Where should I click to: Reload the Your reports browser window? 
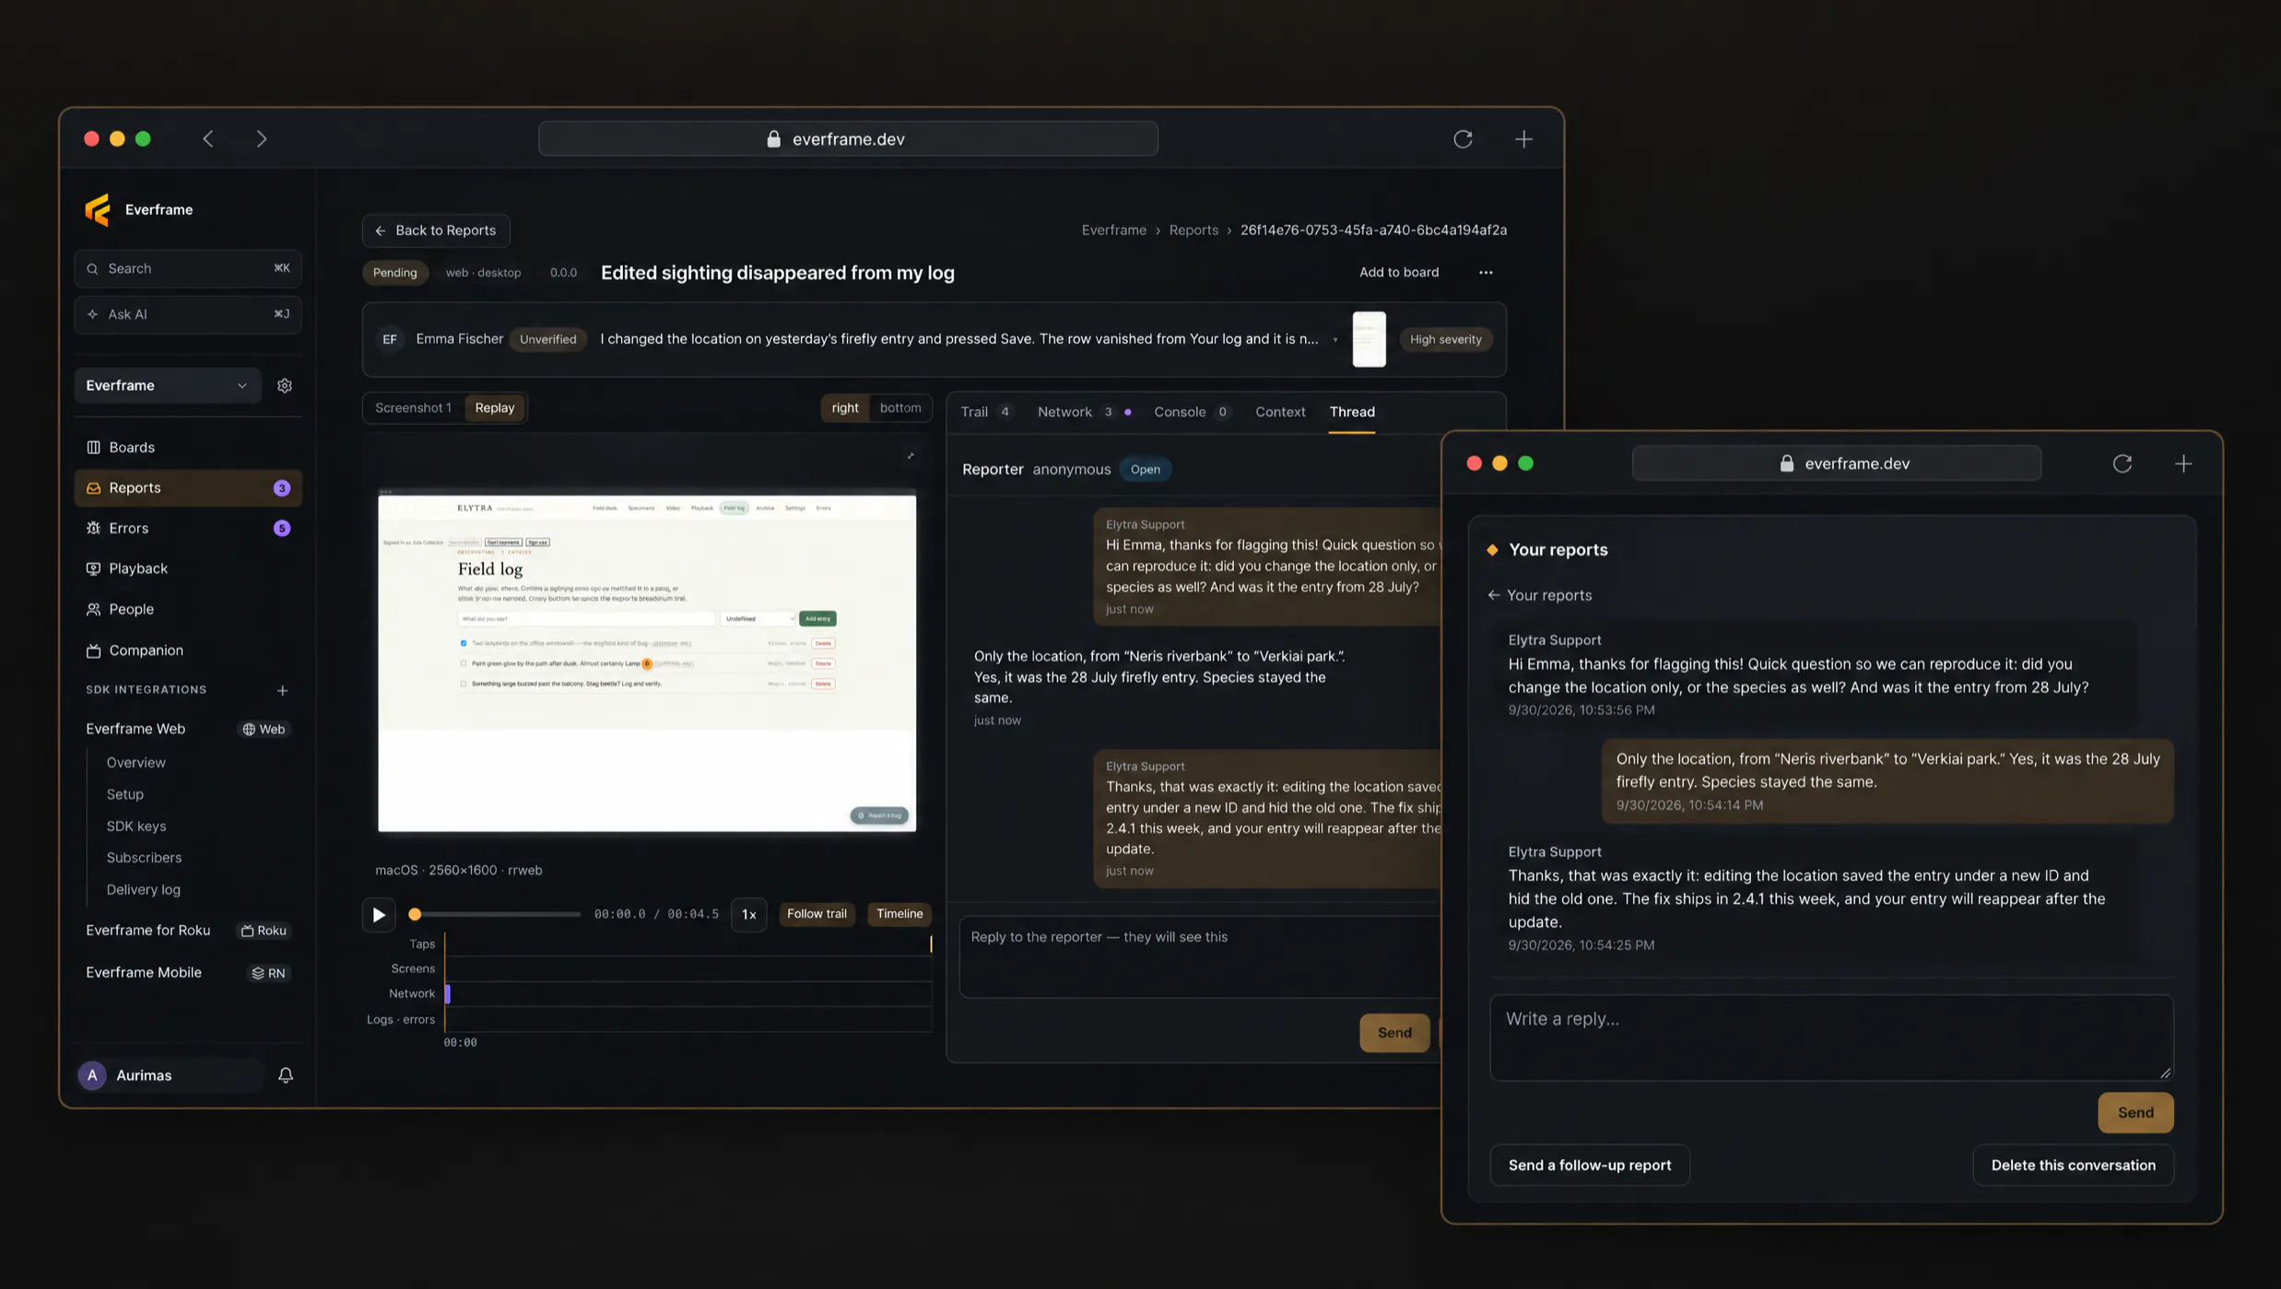[x=2122, y=463]
